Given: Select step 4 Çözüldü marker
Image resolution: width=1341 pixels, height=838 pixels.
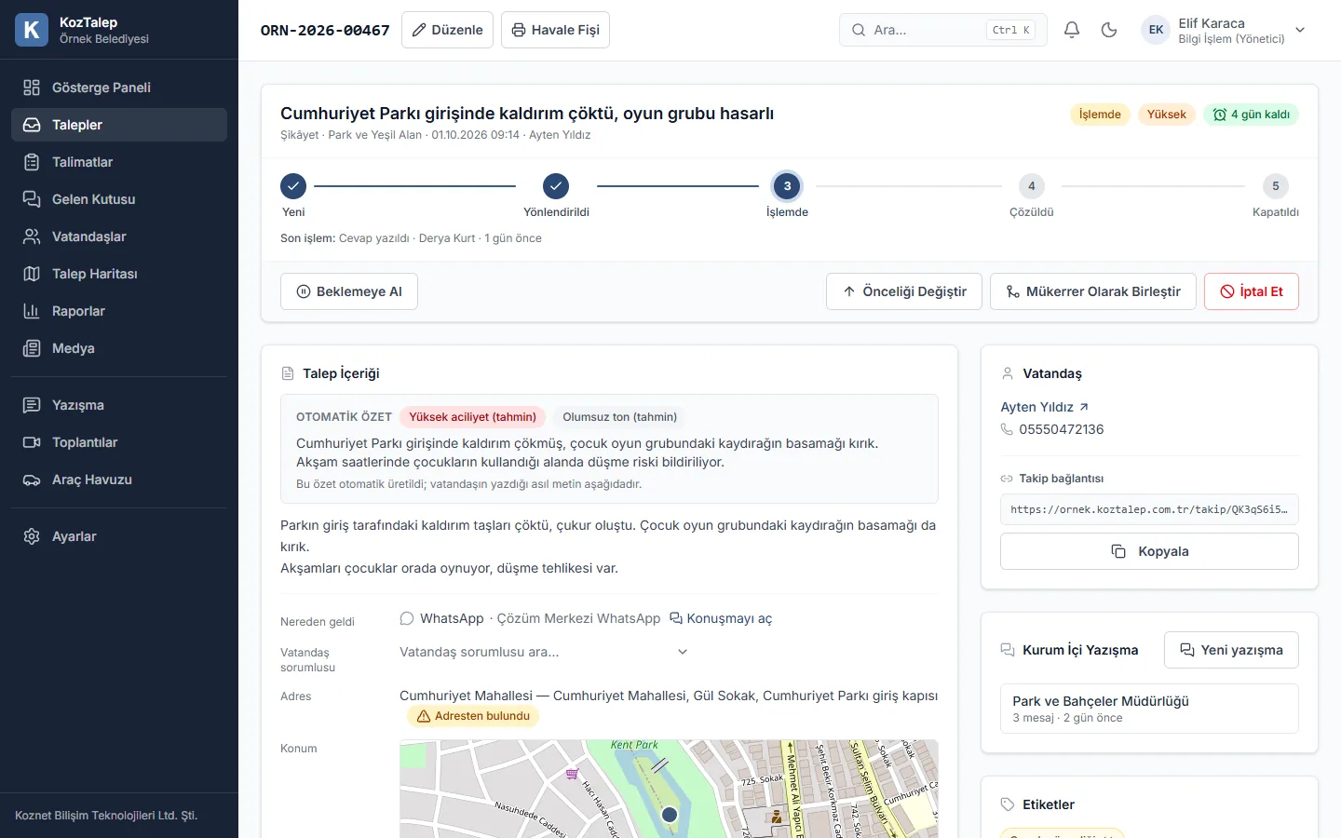Looking at the screenshot, I should (1031, 186).
